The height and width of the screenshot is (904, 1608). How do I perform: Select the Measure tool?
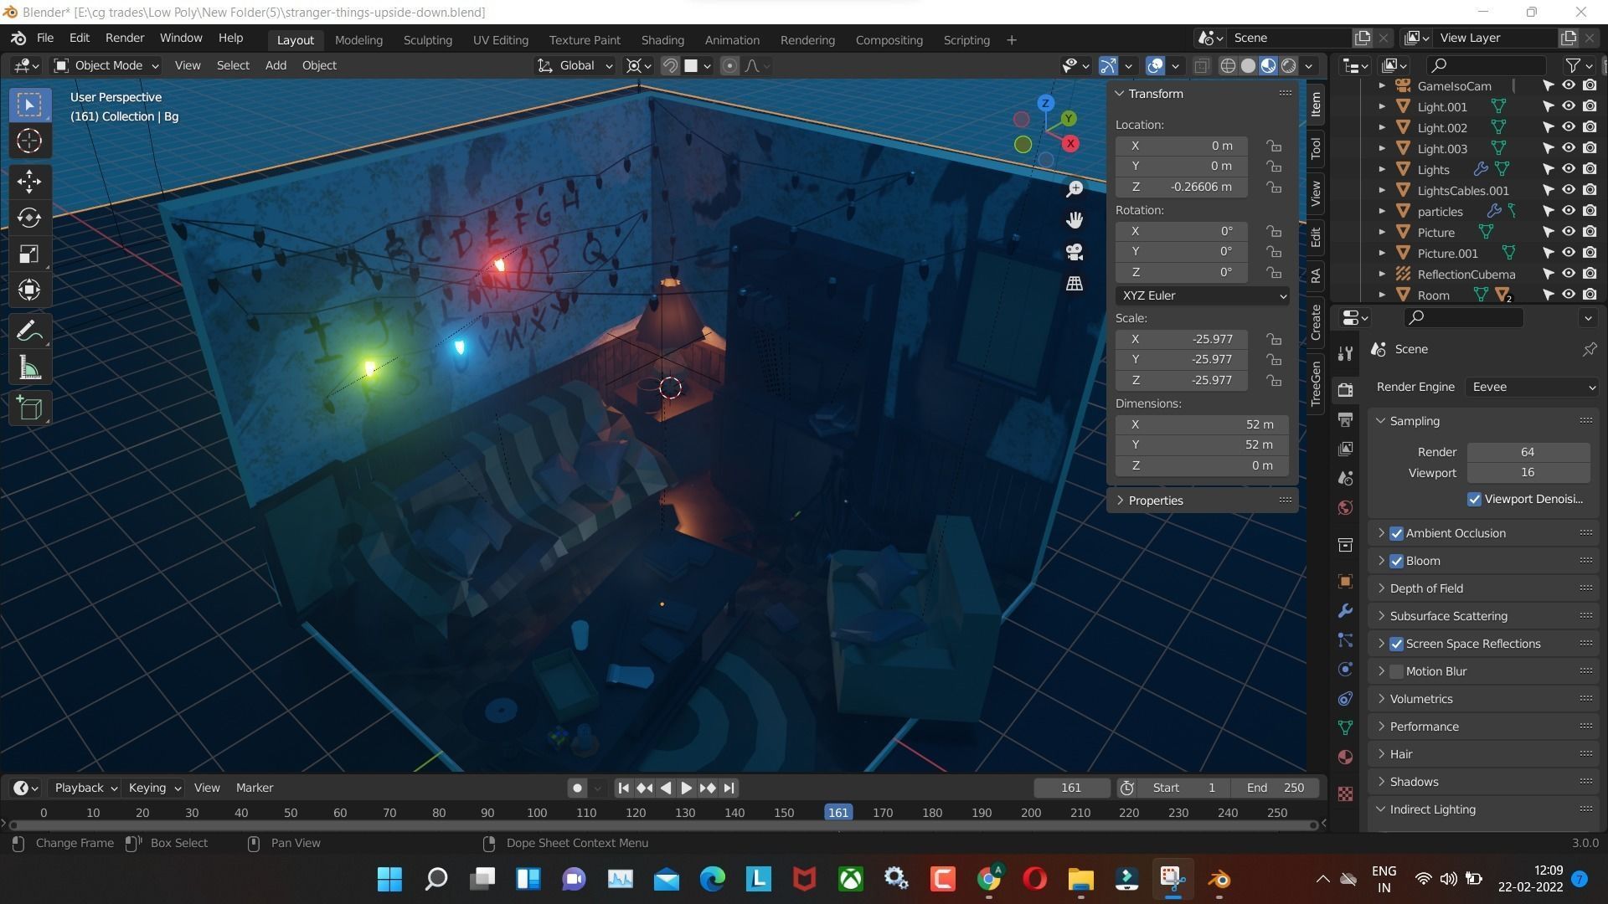[29, 367]
